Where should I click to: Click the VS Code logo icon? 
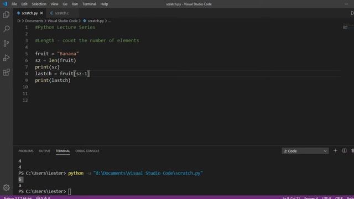click(5, 4)
